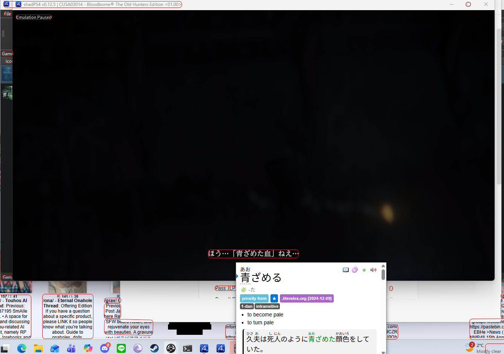Click the game subtitle text 青ざめた血

click(254, 254)
